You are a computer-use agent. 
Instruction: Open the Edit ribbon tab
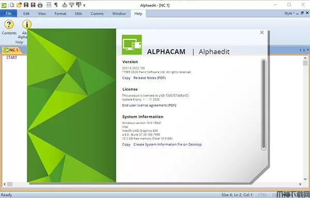(26, 13)
